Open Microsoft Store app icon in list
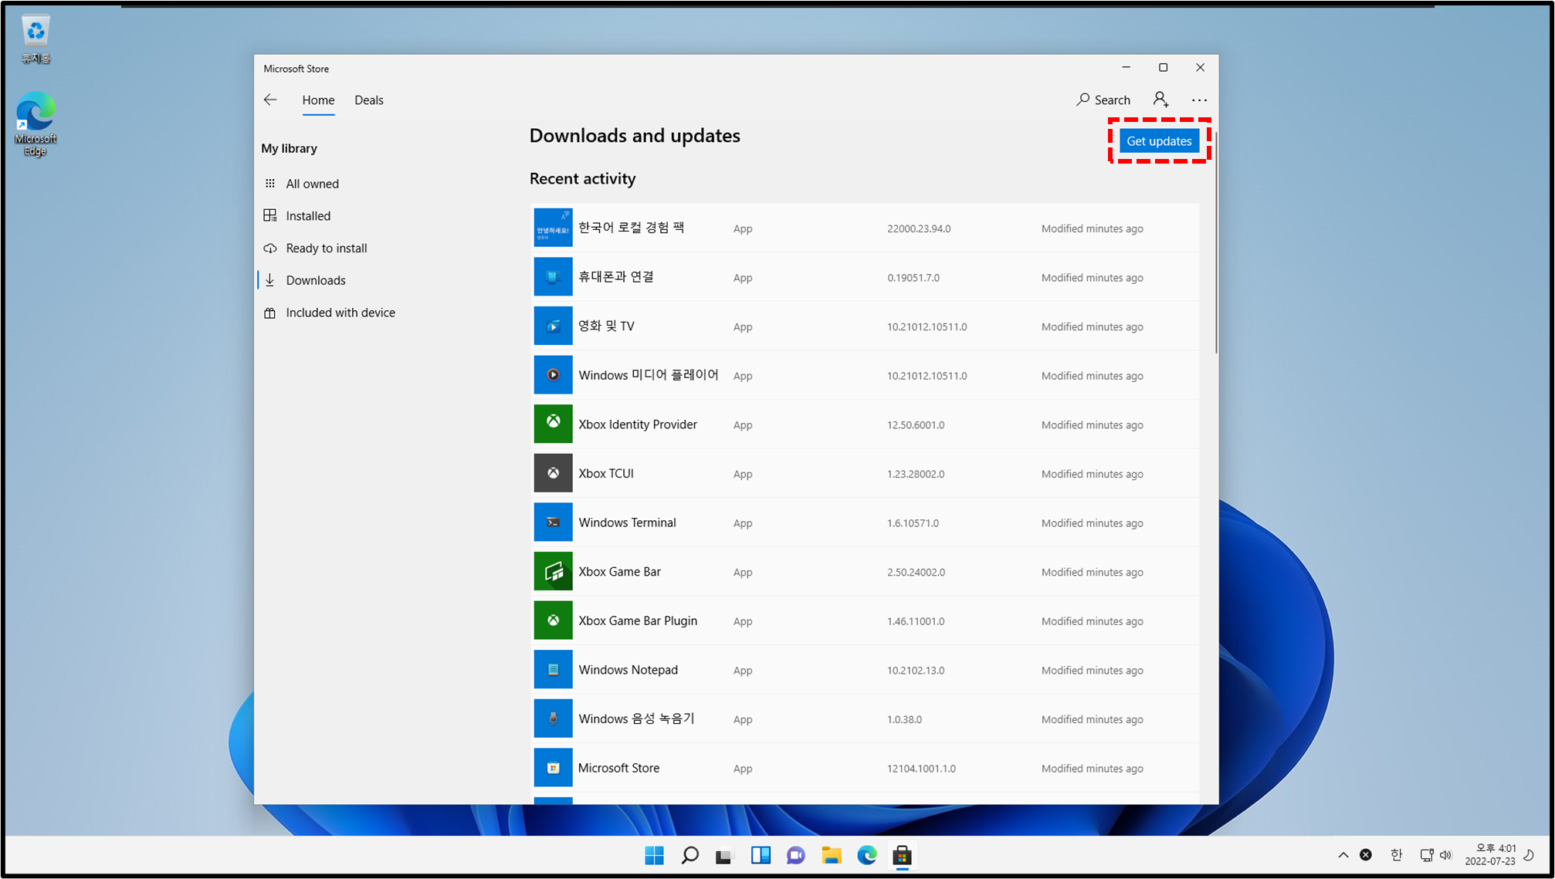 point(553,768)
